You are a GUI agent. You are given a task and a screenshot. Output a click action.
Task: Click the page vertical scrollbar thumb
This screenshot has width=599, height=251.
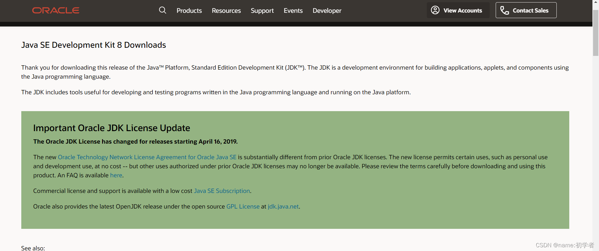tap(596, 33)
